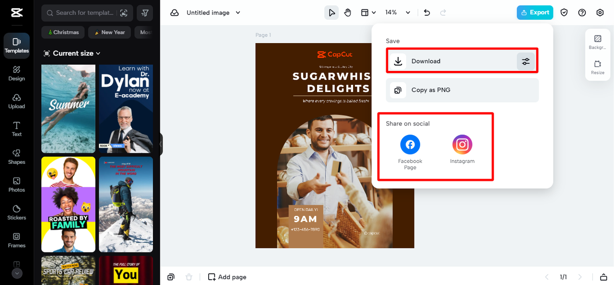
Task: Duplicate page icon in bottom bar
Action: pos(171,277)
